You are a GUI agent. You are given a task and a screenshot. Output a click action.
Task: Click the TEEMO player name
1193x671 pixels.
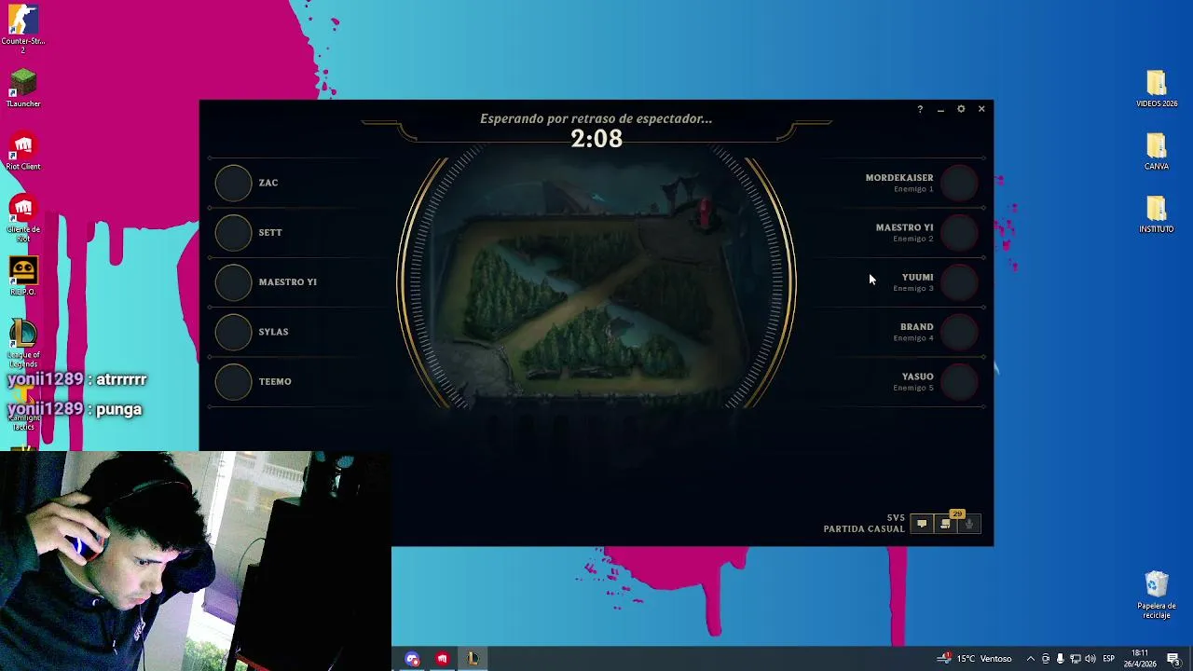pyautogui.click(x=275, y=381)
